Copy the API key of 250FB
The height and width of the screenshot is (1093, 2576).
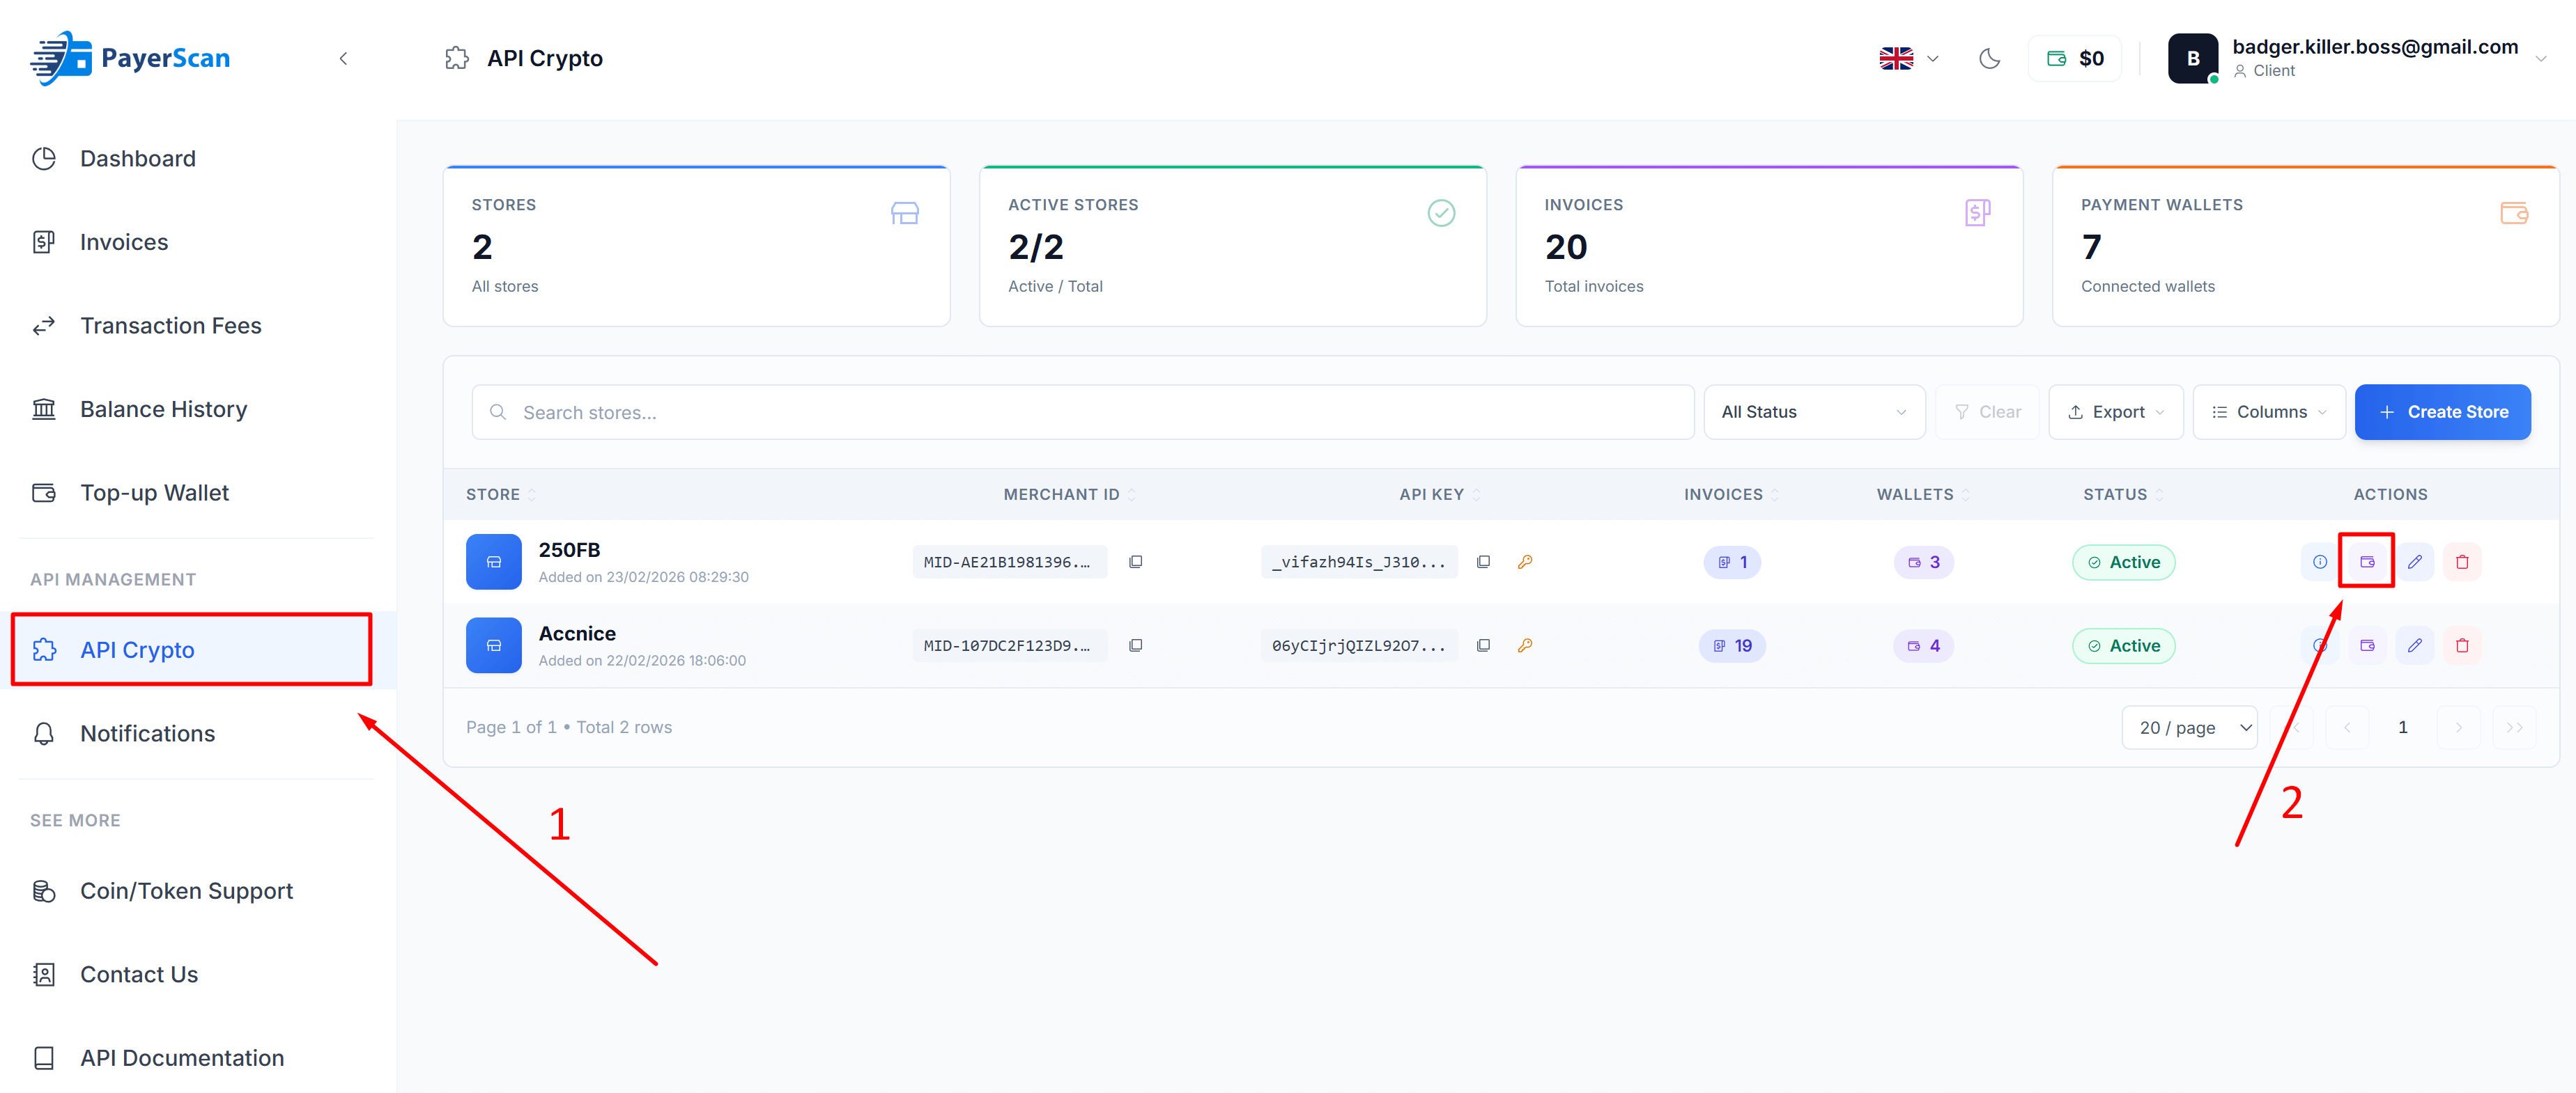(x=1484, y=562)
